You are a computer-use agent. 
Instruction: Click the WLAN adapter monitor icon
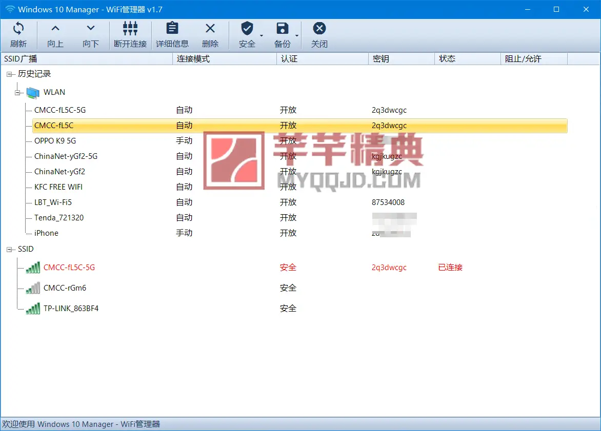click(x=33, y=92)
